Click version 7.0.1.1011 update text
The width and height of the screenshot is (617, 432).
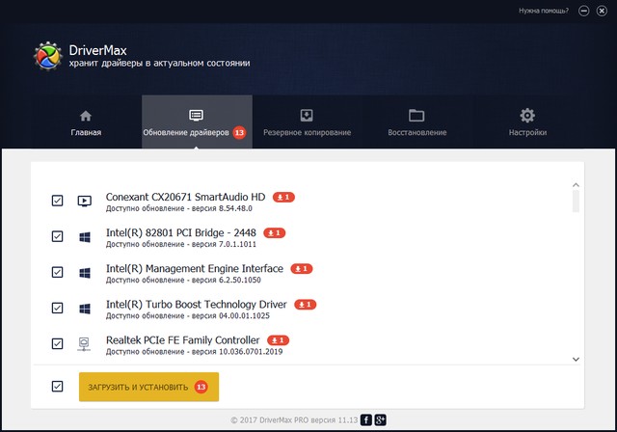[181, 244]
